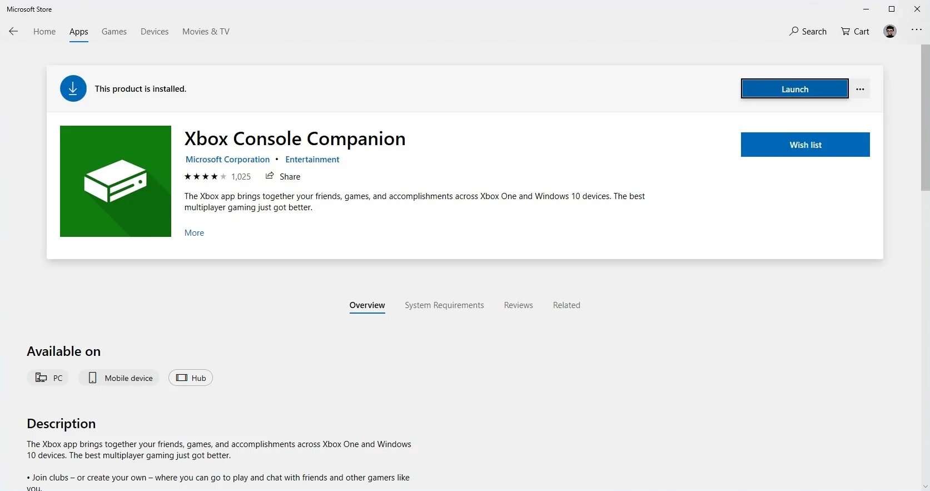The width and height of the screenshot is (930, 491).
Task: Open the Entertainment category link
Action: coord(312,159)
